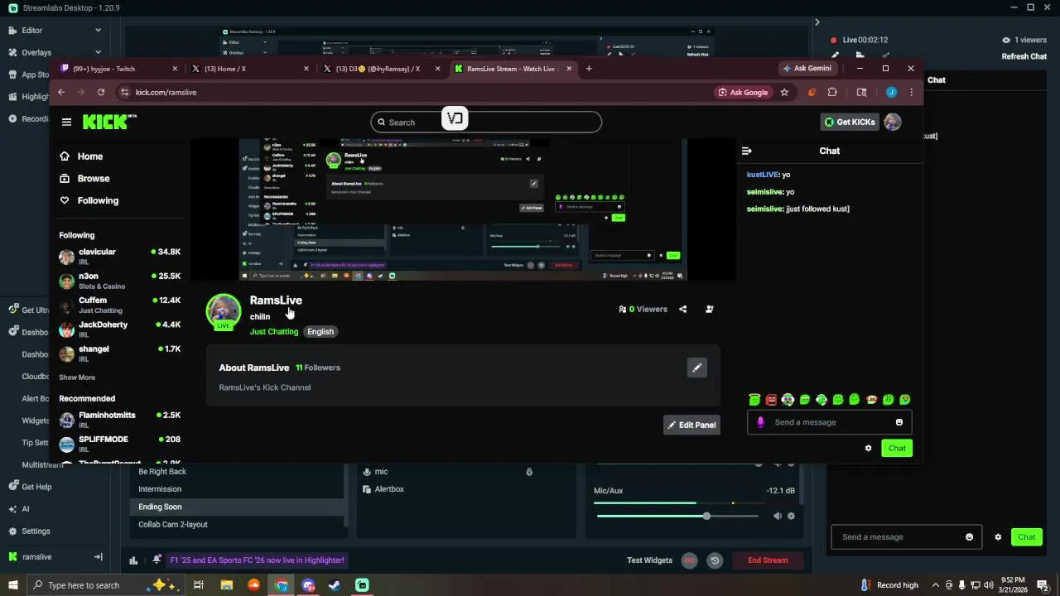Image resolution: width=1060 pixels, height=596 pixels.
Task: Collapse the Kick chat panel
Action: 746,151
